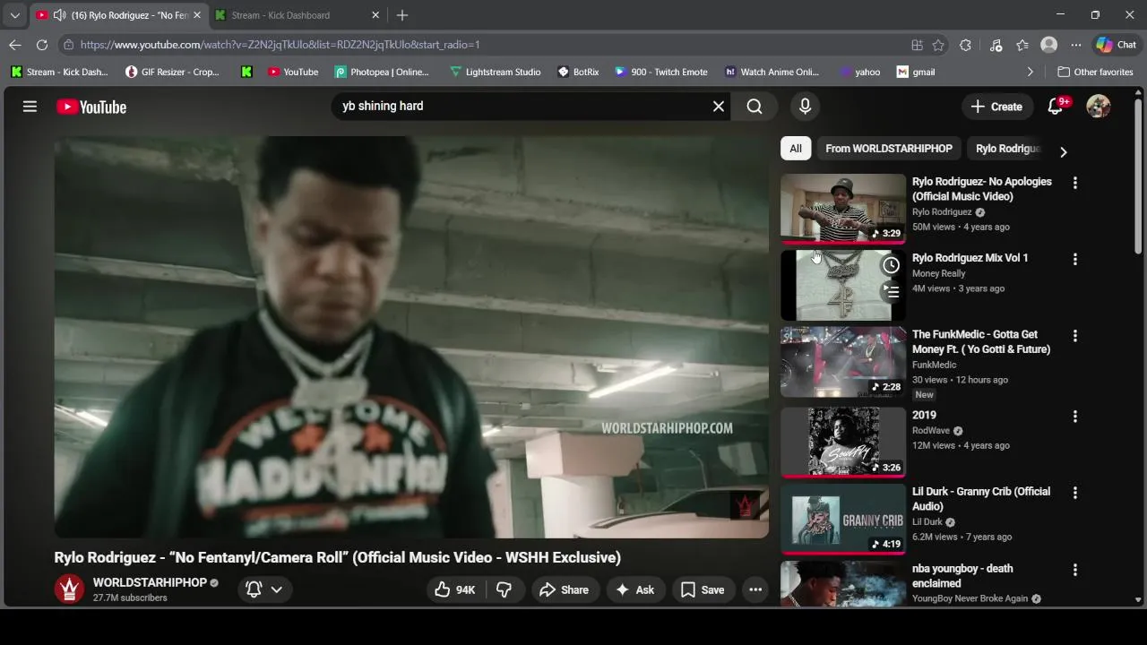Screen dimensions: 1147x645
Task: Share this video
Action: [564, 589]
